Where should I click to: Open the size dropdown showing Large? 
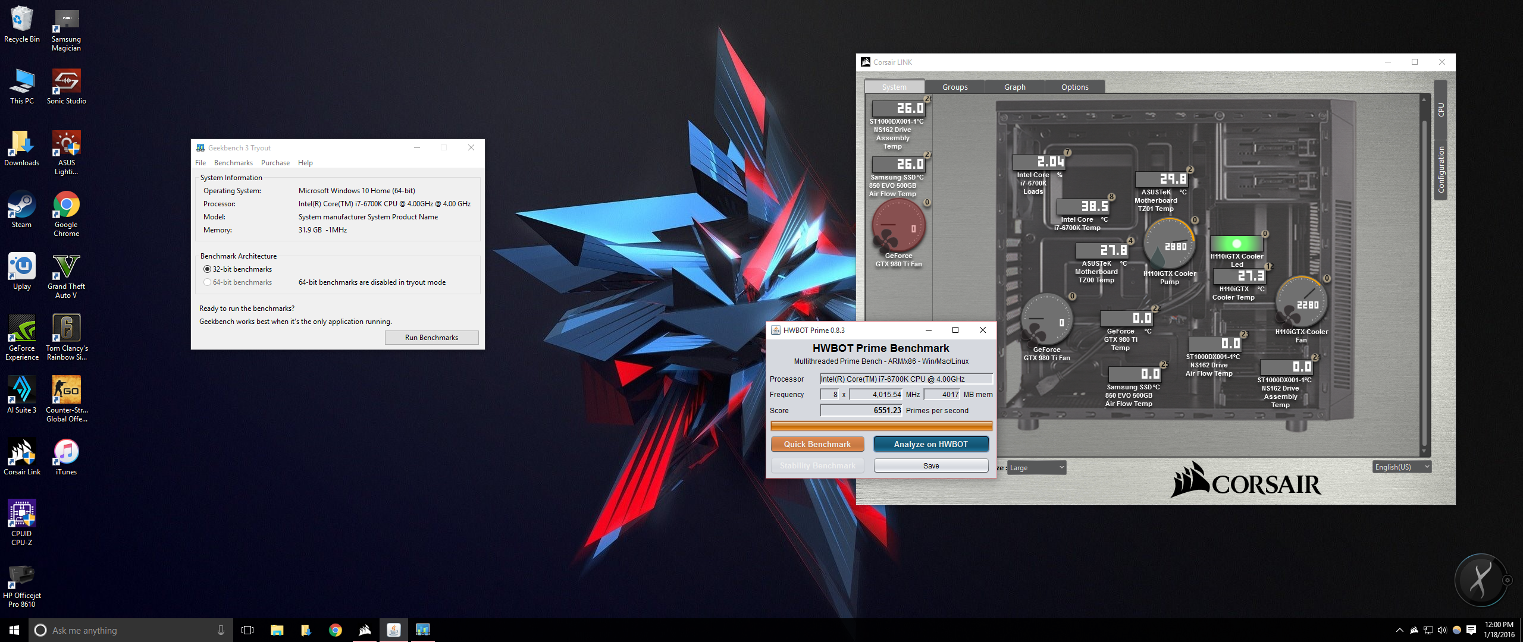coord(1037,468)
